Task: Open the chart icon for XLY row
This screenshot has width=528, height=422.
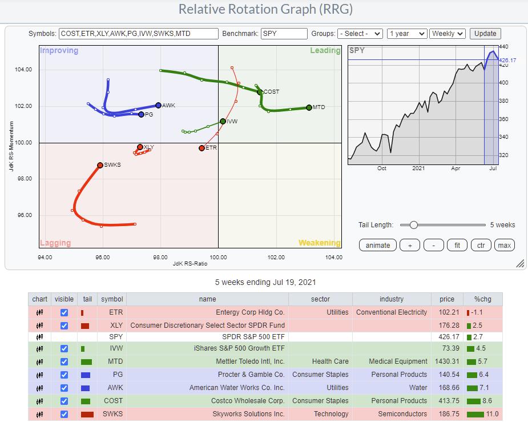Action: (x=39, y=325)
